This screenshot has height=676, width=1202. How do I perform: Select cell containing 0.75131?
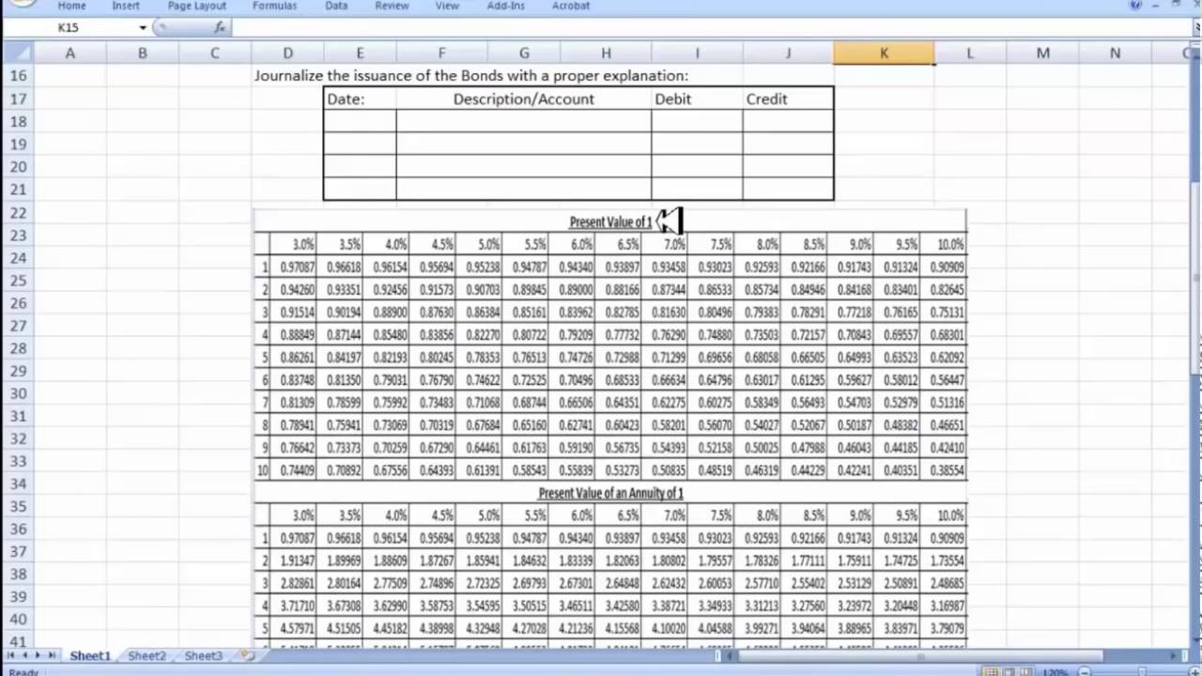944,312
